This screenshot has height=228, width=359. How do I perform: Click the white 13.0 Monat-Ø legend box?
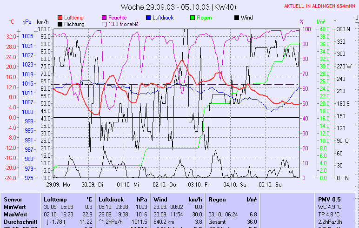(x=104, y=24)
